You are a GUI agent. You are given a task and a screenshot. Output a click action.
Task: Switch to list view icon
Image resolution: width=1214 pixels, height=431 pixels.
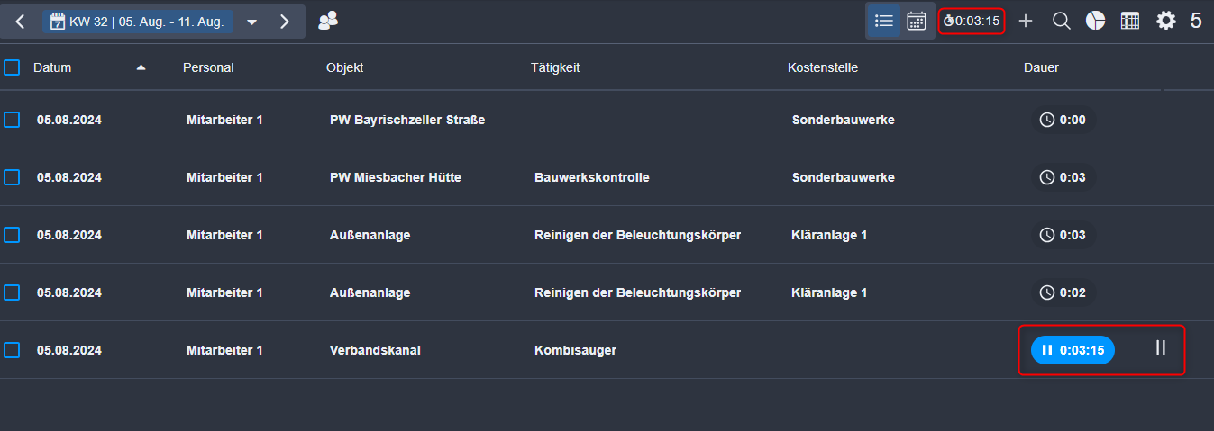tap(884, 21)
